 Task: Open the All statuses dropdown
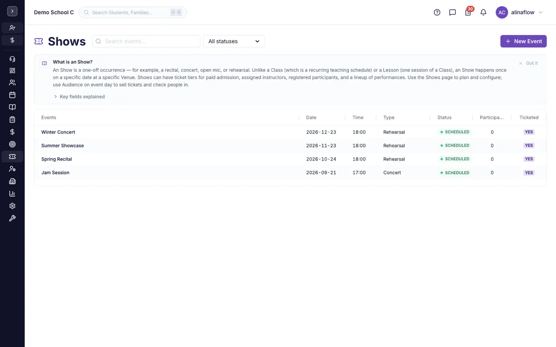point(234,41)
